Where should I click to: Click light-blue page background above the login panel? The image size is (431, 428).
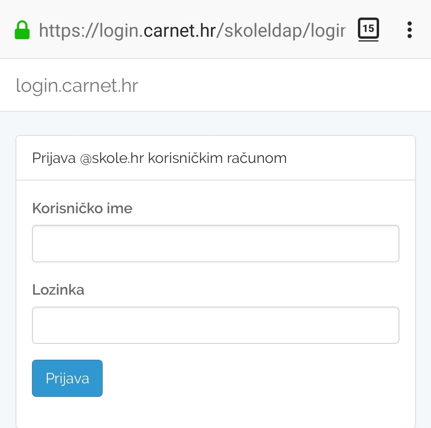[215, 123]
